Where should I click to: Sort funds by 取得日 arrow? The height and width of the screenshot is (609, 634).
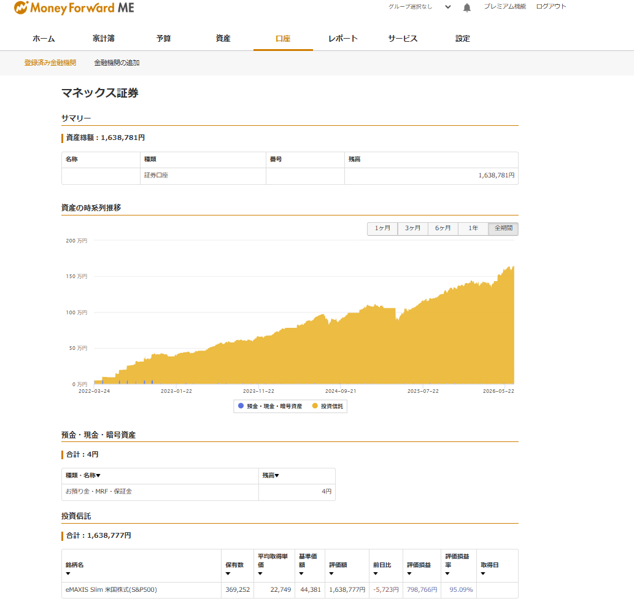coord(483,573)
